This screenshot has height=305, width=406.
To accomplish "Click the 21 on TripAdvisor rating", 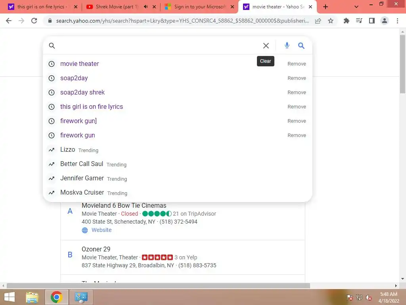I will coord(194,214).
